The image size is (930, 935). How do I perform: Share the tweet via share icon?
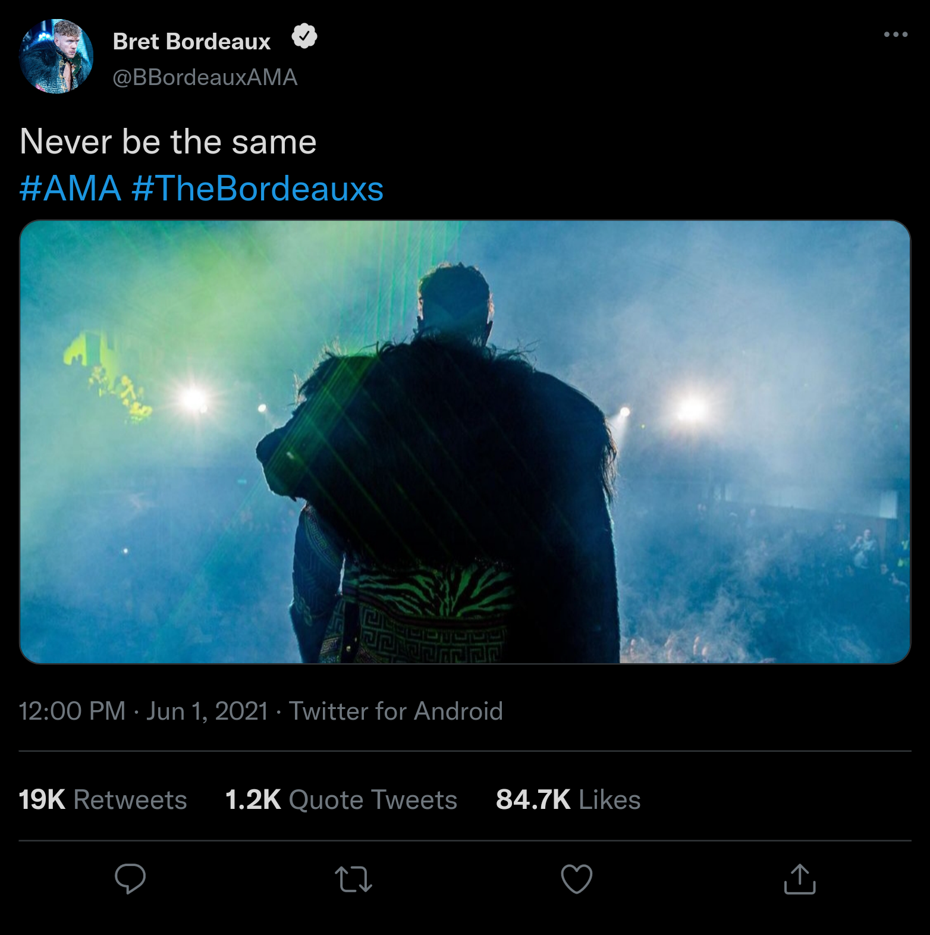(x=800, y=879)
